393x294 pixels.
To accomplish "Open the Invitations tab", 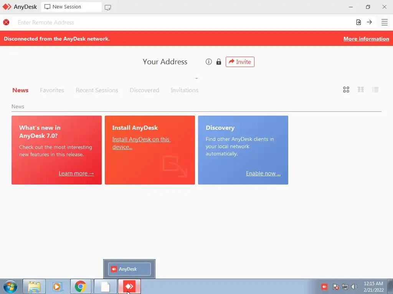I will pos(185,90).
